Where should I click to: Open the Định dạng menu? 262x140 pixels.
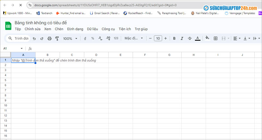[75, 29]
